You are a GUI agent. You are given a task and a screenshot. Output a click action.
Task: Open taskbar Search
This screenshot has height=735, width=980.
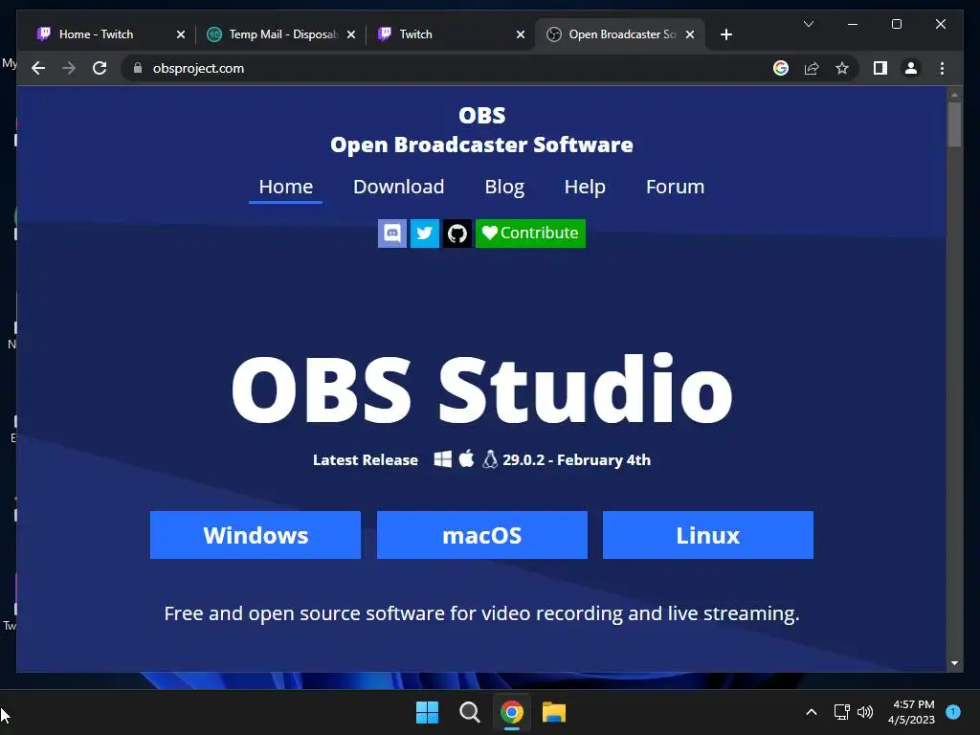coord(469,712)
